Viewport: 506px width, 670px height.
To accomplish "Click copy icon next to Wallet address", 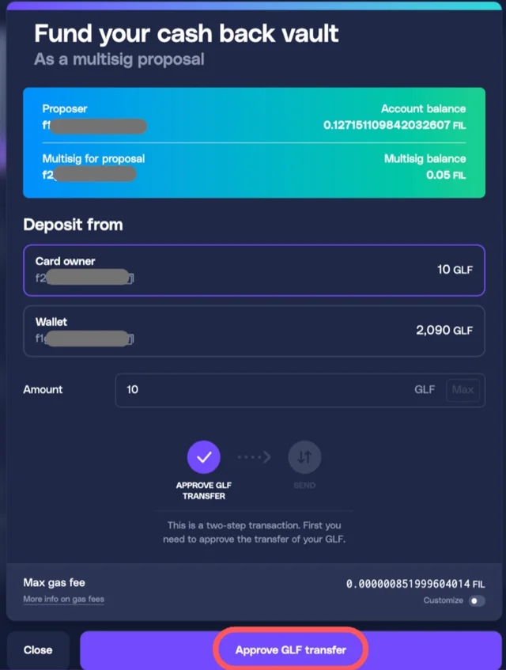I will coord(131,339).
